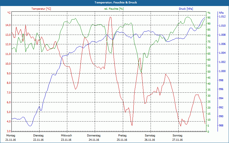Click the '988' pressure axis value
Screen dimensions: 229x143
(221, 125)
